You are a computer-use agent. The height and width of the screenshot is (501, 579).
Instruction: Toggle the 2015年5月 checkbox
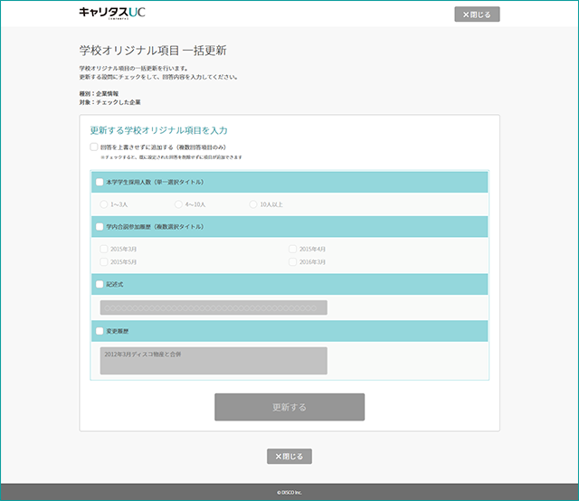click(x=104, y=261)
